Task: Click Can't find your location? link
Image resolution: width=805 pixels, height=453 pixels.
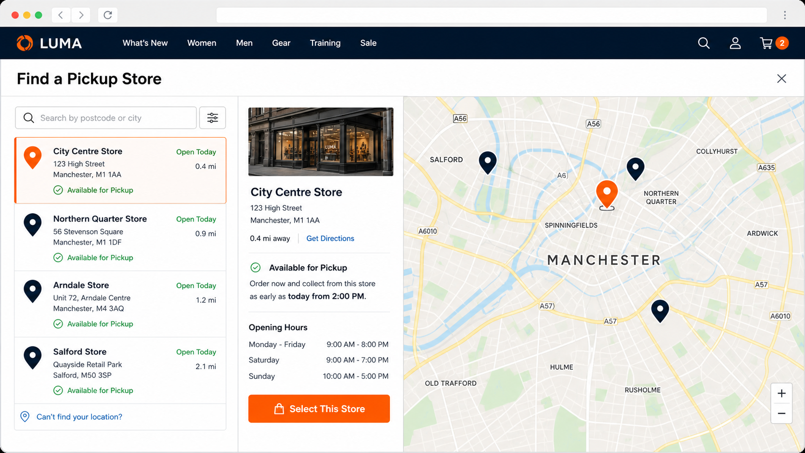Action: [79, 416]
